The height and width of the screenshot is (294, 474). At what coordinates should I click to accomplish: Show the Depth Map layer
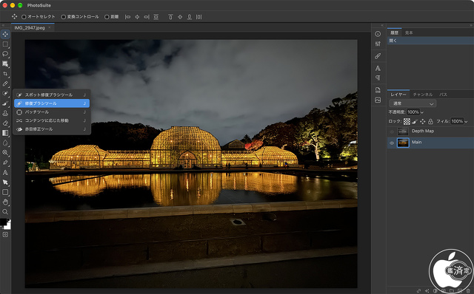(392, 131)
